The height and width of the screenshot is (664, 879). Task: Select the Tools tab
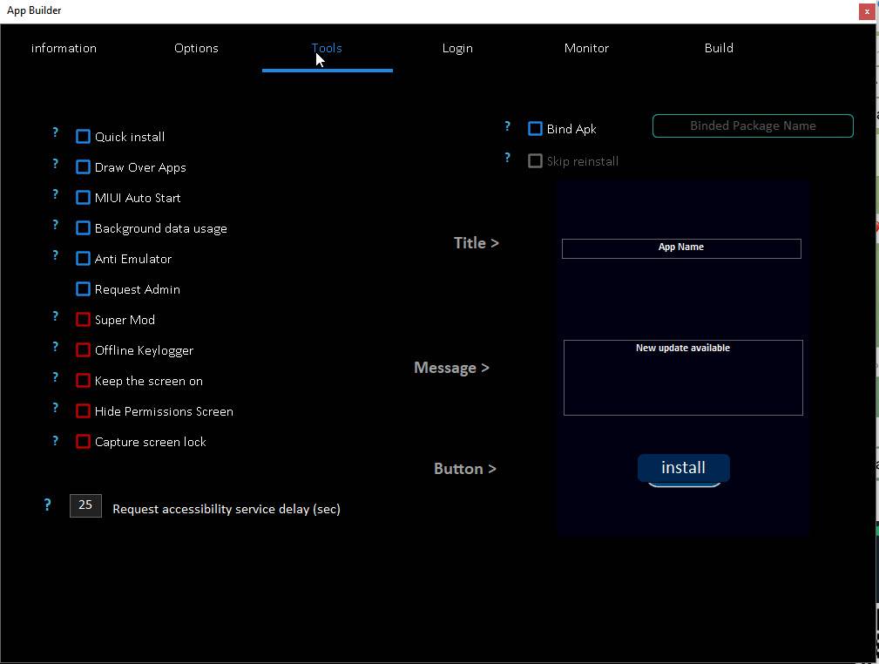327,48
